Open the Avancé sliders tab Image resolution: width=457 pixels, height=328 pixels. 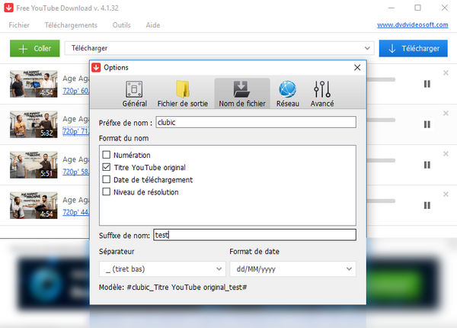[321, 94]
